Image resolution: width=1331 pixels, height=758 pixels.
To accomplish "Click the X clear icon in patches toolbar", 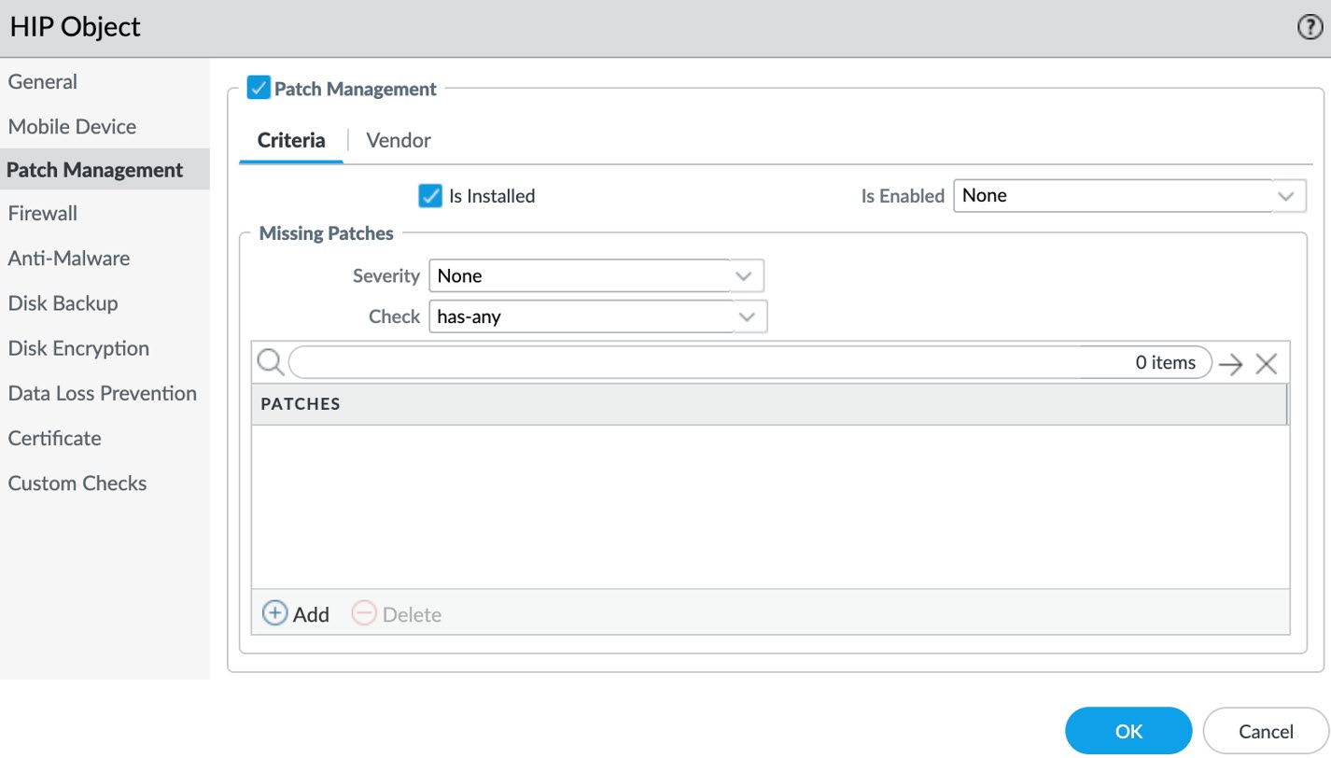I will pos(1266,364).
